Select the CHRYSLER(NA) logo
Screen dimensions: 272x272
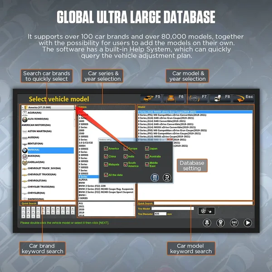[x=24, y=194]
